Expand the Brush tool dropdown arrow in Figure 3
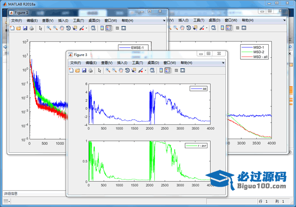 pos(146,71)
